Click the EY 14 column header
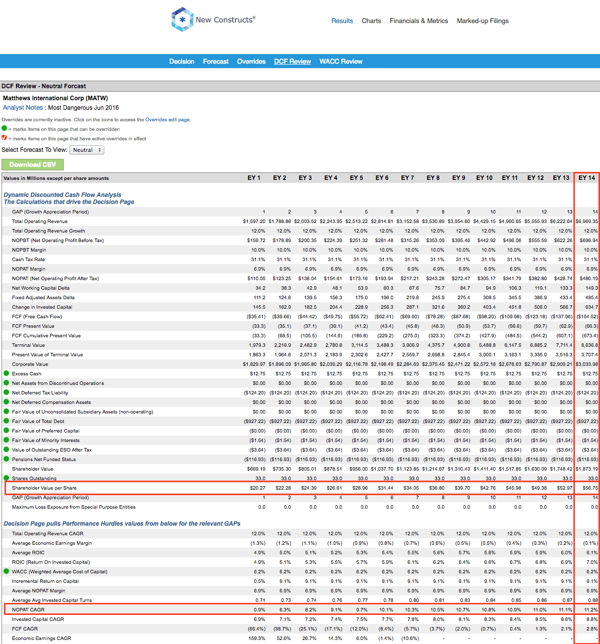 pos(586,178)
